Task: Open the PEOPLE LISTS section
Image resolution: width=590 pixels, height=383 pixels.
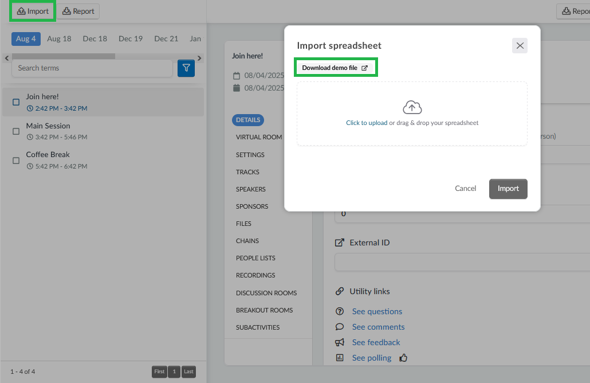Action: coord(255,259)
